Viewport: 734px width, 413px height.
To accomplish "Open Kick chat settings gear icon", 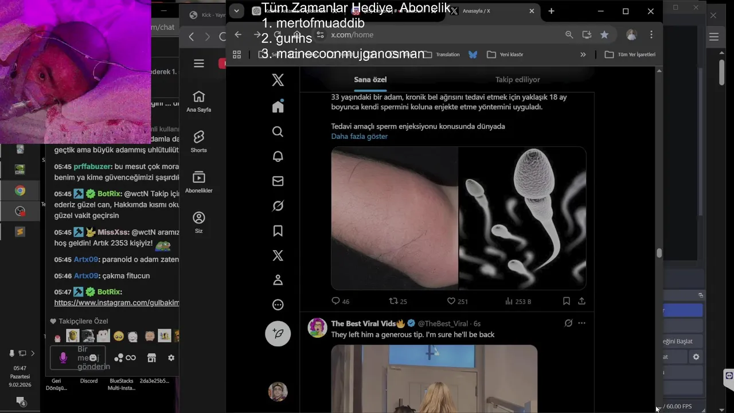I will coord(171,358).
